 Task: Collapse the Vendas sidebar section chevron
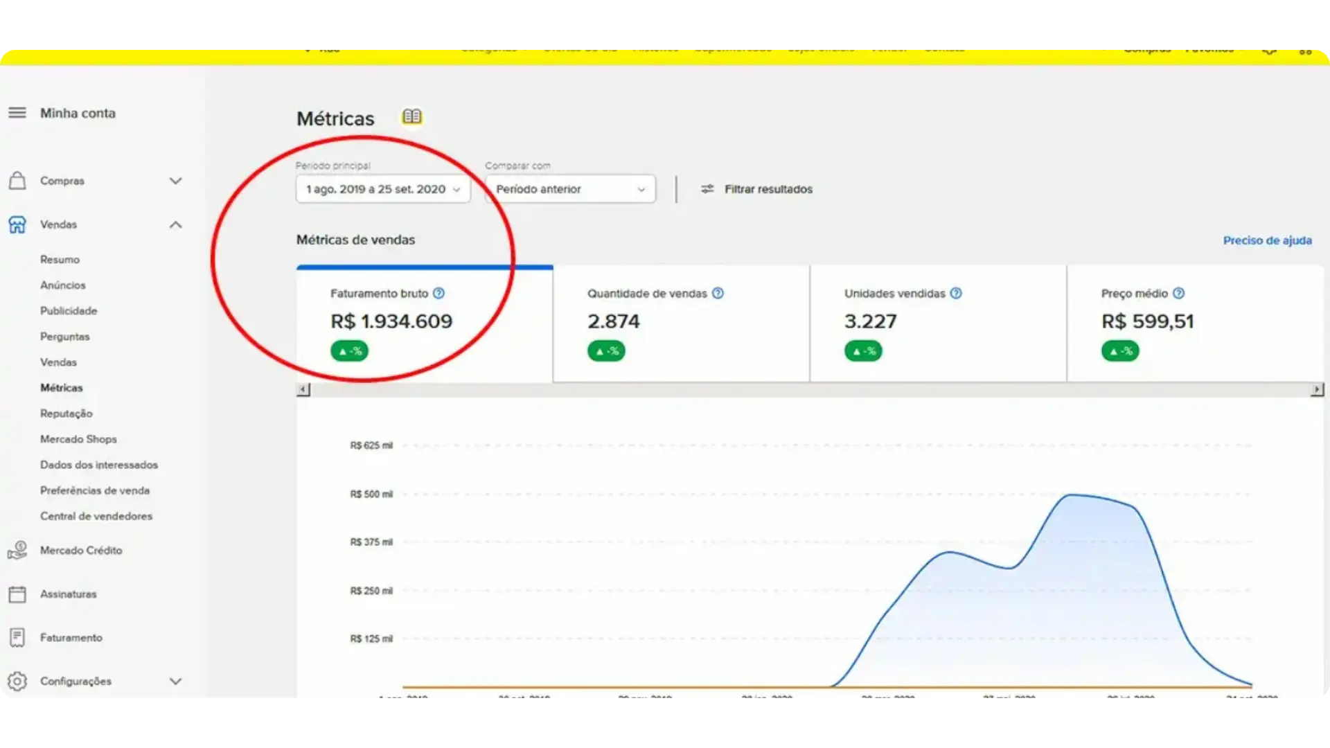[x=176, y=224]
